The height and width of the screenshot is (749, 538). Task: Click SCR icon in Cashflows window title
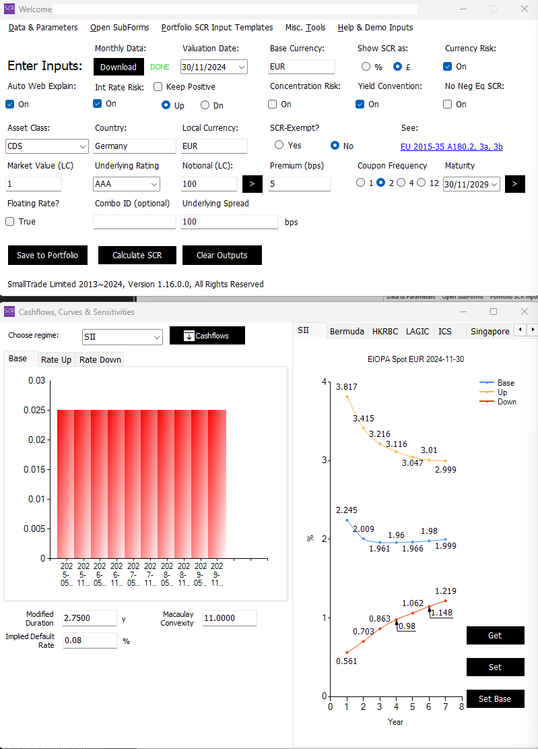9,311
